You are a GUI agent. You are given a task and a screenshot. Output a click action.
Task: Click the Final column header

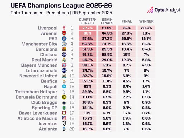127,21
